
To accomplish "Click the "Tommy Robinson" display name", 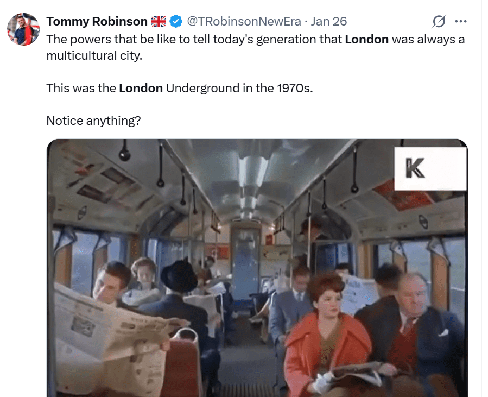I will point(97,21).
